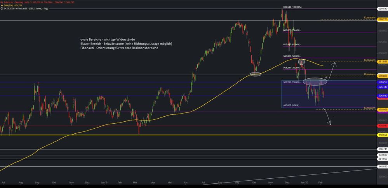Click the downward white arrow below 475,069

click(327, 117)
